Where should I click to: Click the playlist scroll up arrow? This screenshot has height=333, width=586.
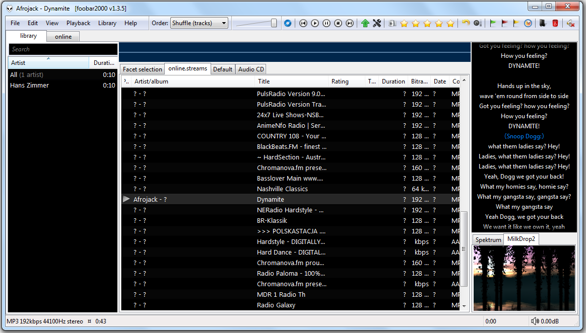point(464,80)
